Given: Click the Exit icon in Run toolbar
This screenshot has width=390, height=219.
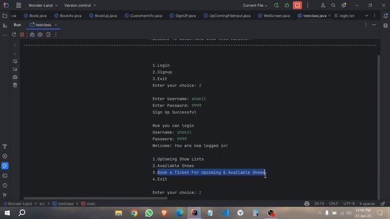Looking at the screenshot, I should coord(48,35).
